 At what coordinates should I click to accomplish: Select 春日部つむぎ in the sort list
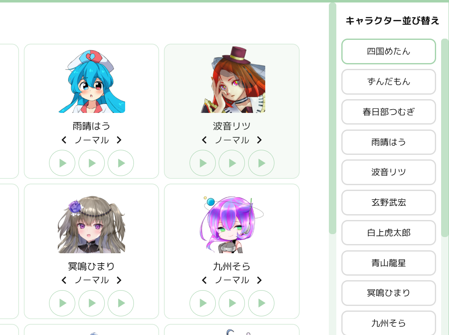point(389,112)
